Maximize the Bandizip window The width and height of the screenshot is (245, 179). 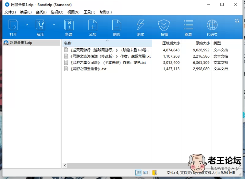222,5
